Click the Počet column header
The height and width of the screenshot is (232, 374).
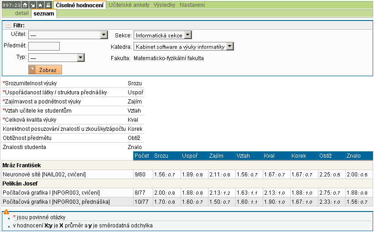click(x=141, y=156)
